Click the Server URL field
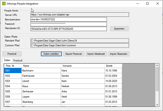Viewport: 163px width, 111px height. (x=80, y=15)
